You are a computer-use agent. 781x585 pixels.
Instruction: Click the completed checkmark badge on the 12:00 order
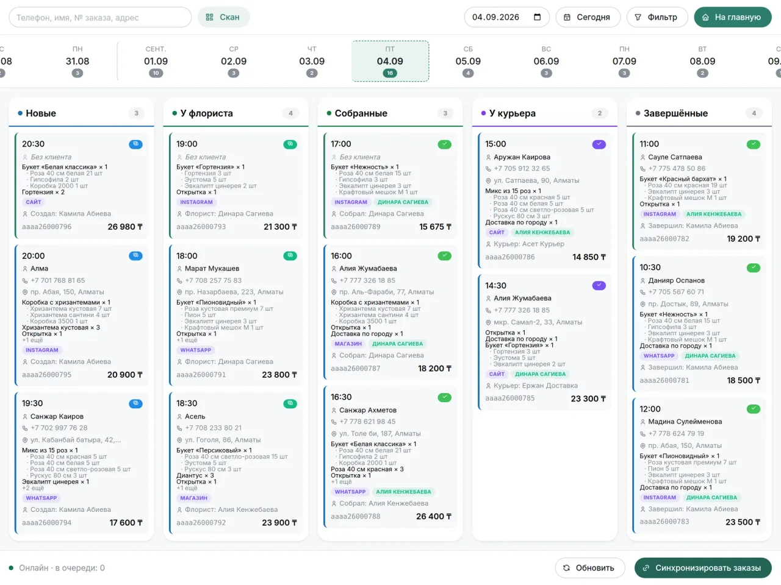(x=754, y=409)
